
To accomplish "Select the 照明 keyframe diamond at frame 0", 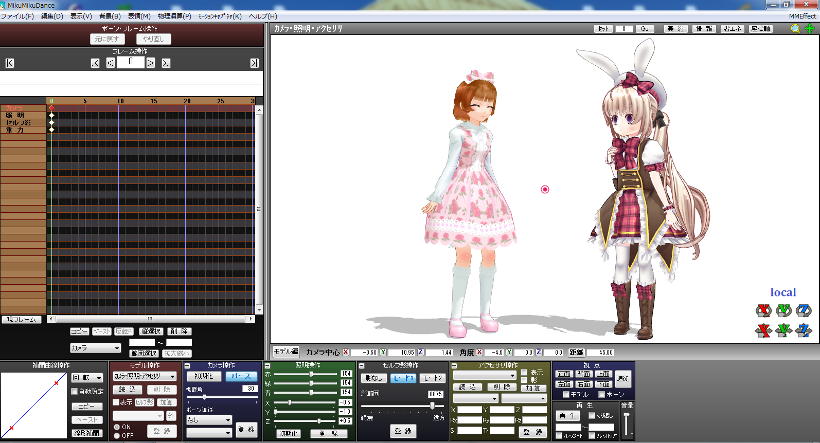I will 51,115.
